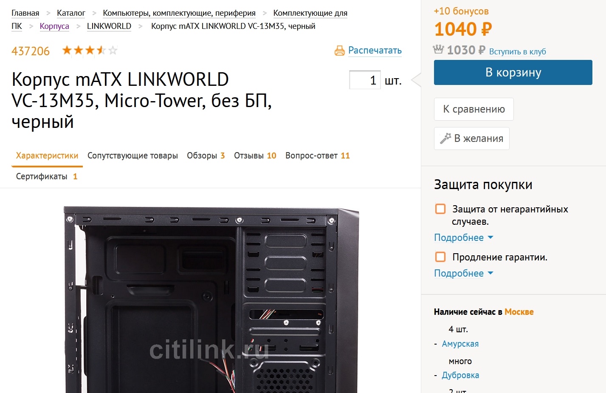Click the fifth empty rating star
The width and height of the screenshot is (606, 393).
(x=113, y=51)
